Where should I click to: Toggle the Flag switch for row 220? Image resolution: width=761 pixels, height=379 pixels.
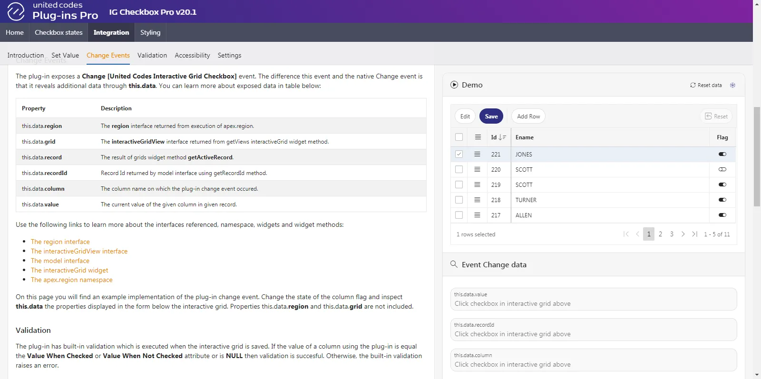click(722, 169)
